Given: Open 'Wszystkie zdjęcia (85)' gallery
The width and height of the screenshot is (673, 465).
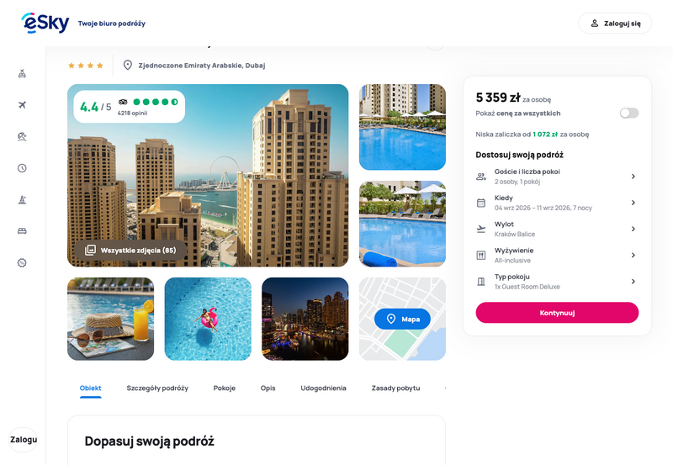Looking at the screenshot, I should [x=130, y=250].
